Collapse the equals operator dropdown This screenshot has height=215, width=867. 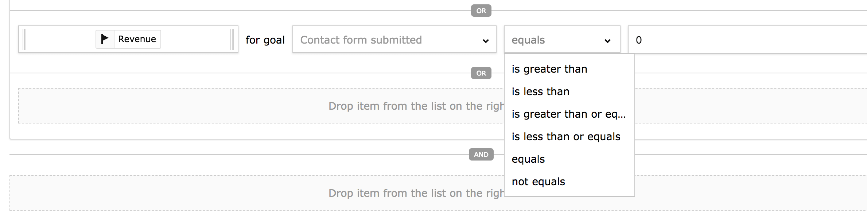(x=561, y=40)
